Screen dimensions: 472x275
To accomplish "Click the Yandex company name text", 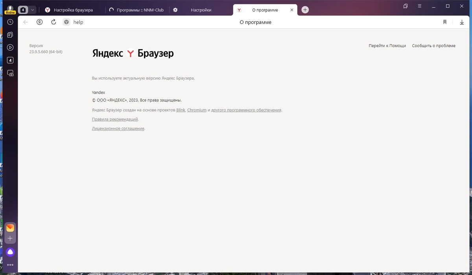I will click(98, 93).
